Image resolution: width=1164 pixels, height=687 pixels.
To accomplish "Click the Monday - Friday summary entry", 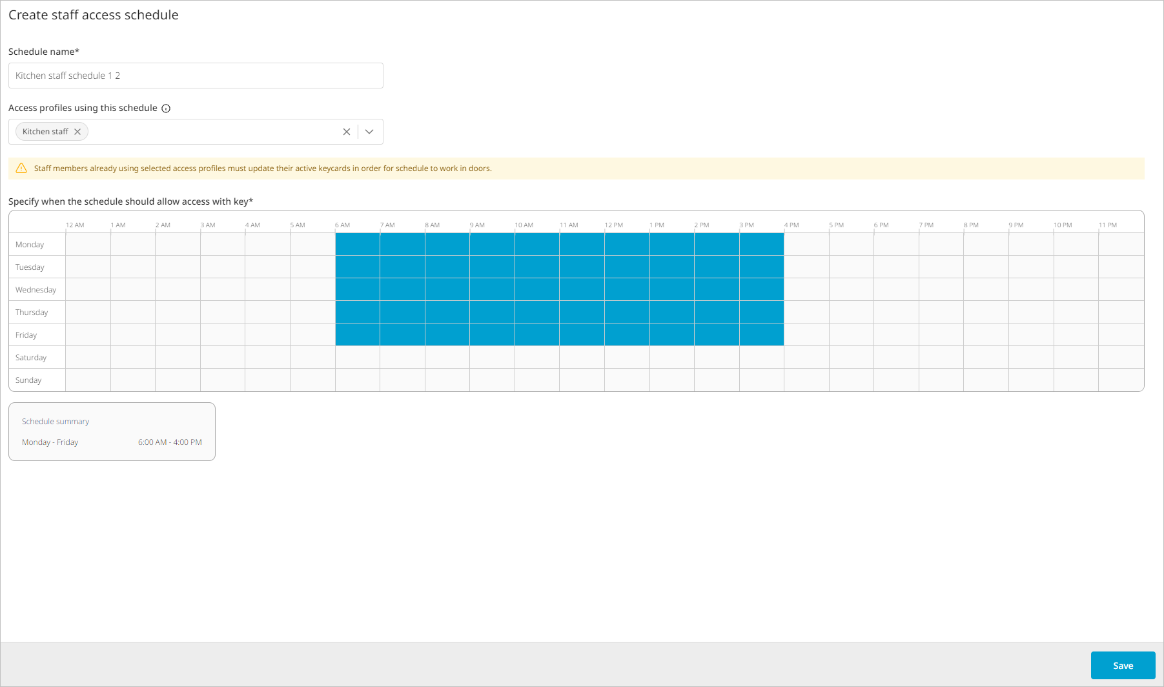I will click(50, 442).
